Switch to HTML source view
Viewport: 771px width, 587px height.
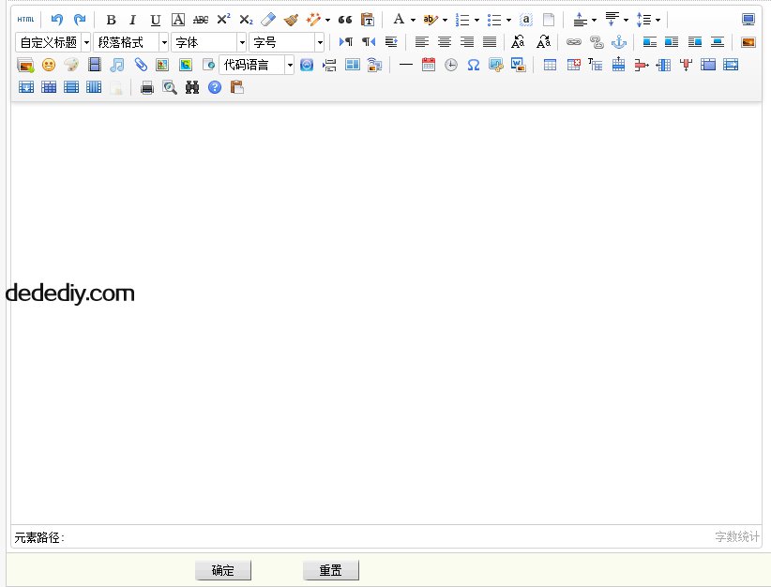pyautogui.click(x=25, y=20)
